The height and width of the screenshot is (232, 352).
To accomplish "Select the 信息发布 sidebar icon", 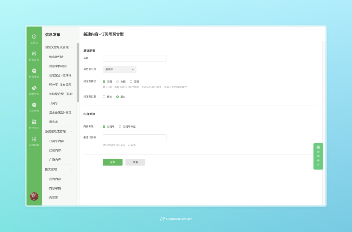I will (34, 54).
